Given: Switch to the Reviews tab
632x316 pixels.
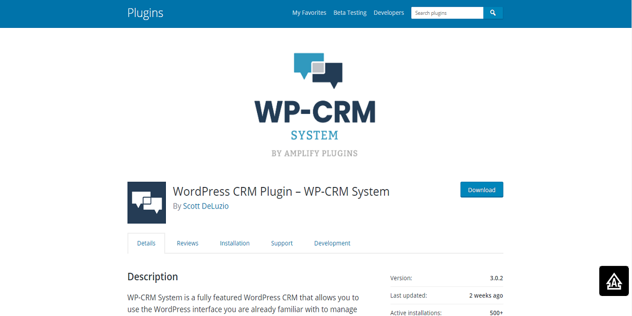Looking at the screenshot, I should [187, 243].
